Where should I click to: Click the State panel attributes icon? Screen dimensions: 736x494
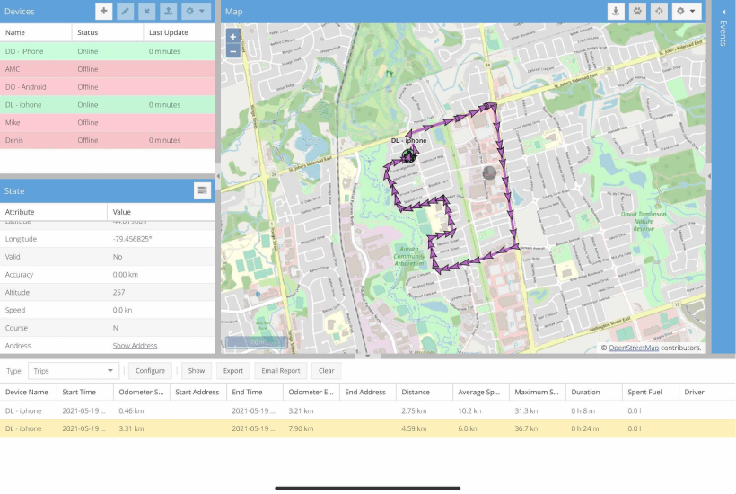[x=202, y=190]
